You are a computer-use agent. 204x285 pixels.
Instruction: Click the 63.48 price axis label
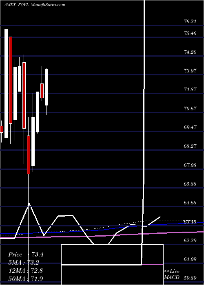coord(190,222)
